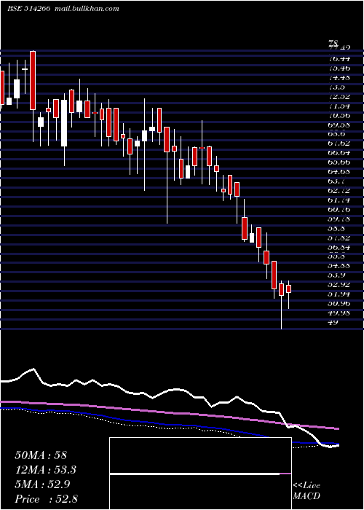Click the 74.48 price level label
The image size is (364, 510).
[x=339, y=78]
